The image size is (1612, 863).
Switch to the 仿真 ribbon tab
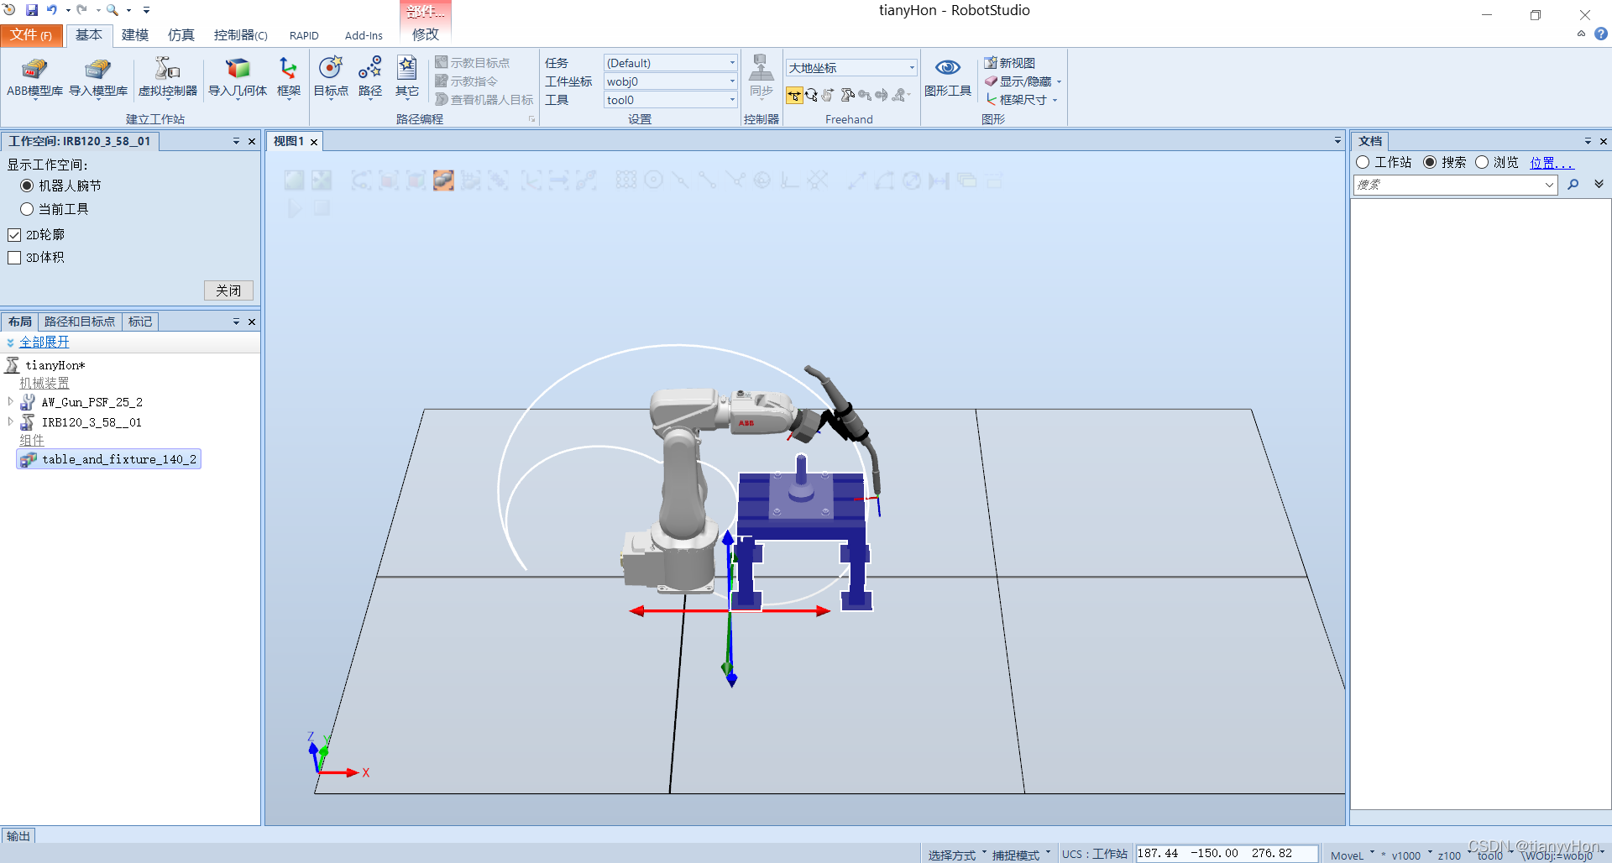181,35
